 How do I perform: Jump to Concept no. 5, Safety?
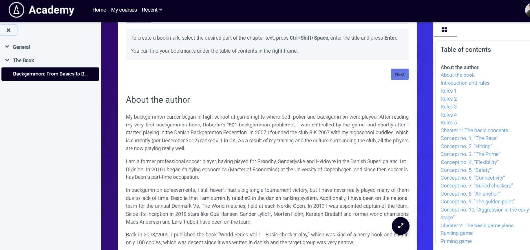click(x=466, y=170)
